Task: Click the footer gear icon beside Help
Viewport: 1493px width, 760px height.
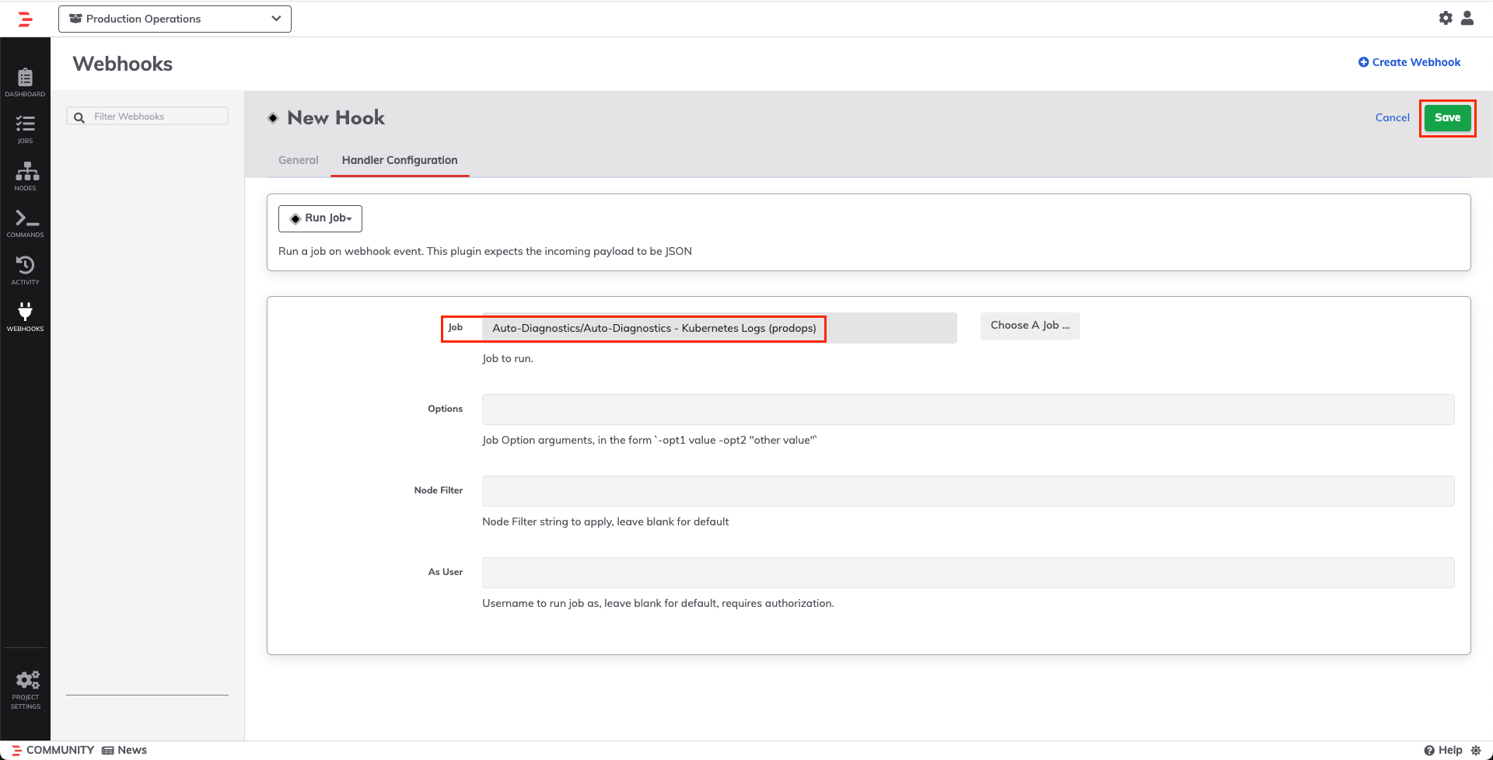Action: [1476, 750]
